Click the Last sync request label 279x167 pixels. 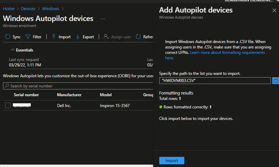24,60
